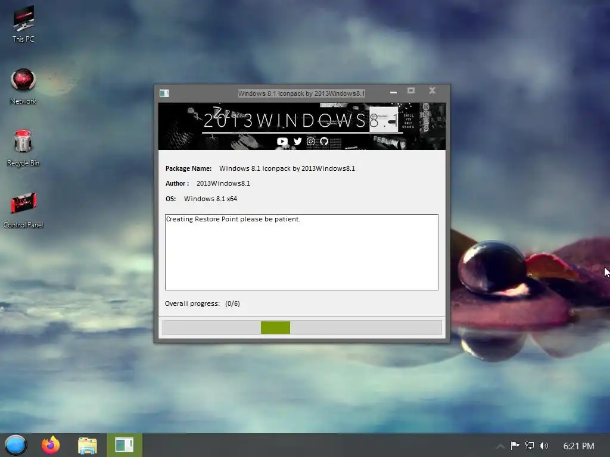The width and height of the screenshot is (610, 457).
Task: Open the volume speaker tray icon
Action: point(544,445)
